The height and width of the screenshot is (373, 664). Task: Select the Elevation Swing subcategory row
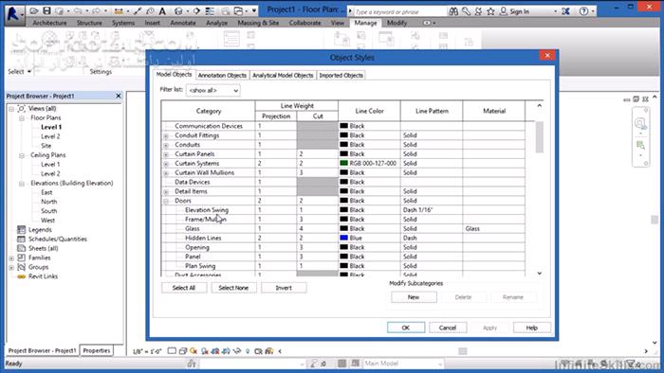[342, 210]
